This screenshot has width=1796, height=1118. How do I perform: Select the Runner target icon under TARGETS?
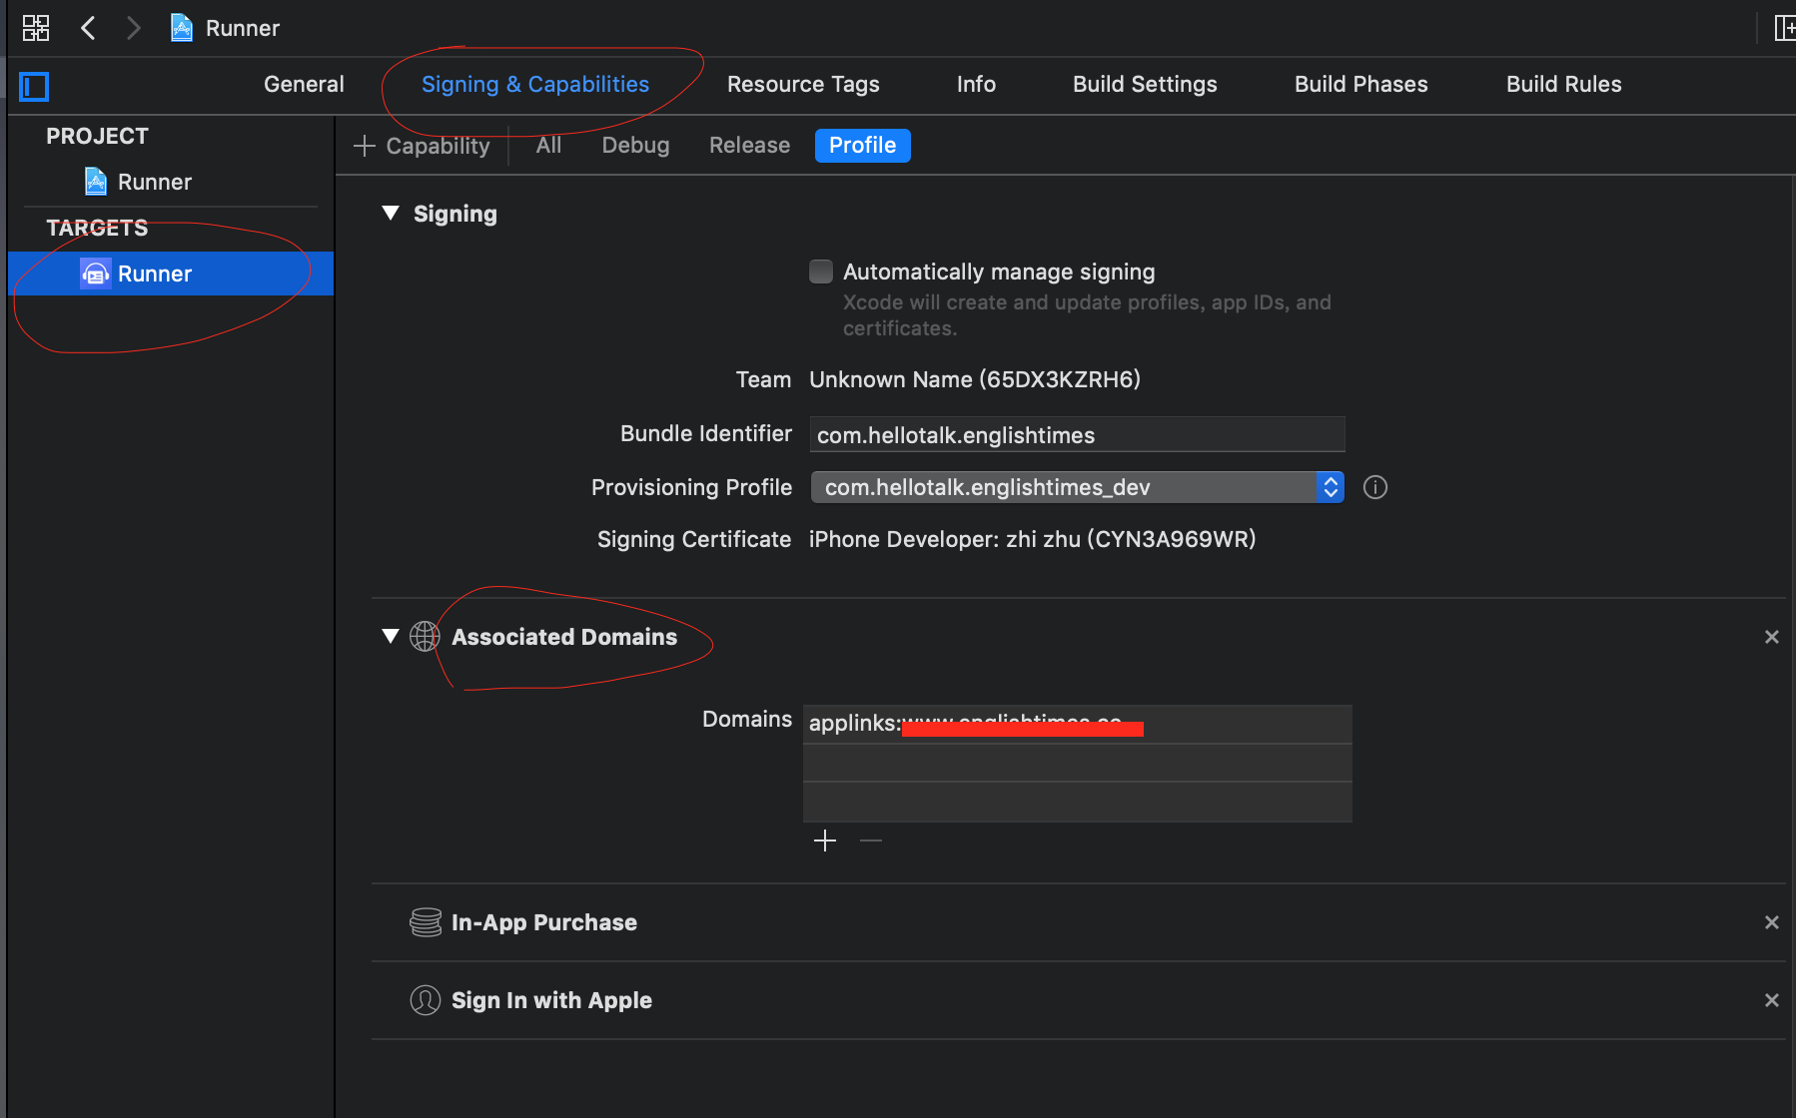pos(95,273)
